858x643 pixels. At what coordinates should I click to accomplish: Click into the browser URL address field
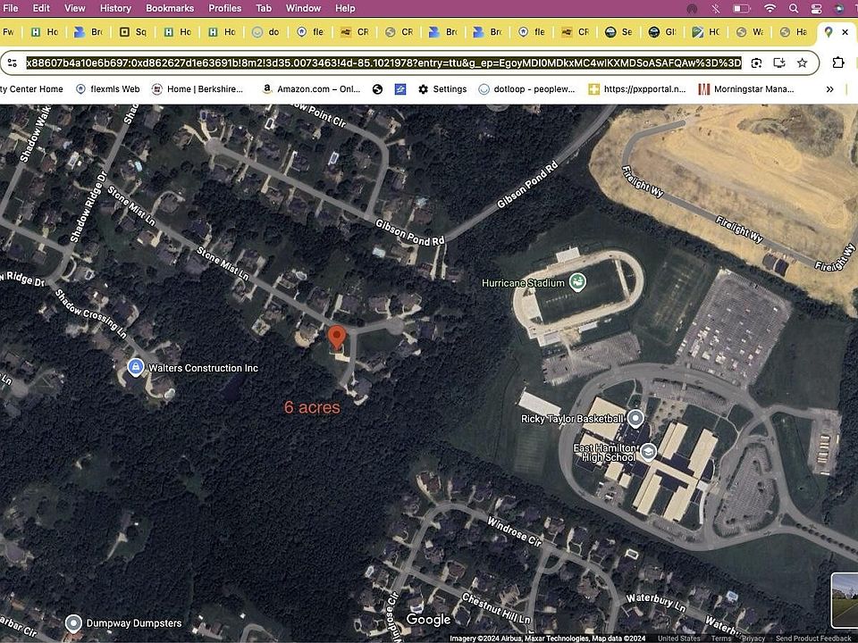pyautogui.click(x=383, y=63)
